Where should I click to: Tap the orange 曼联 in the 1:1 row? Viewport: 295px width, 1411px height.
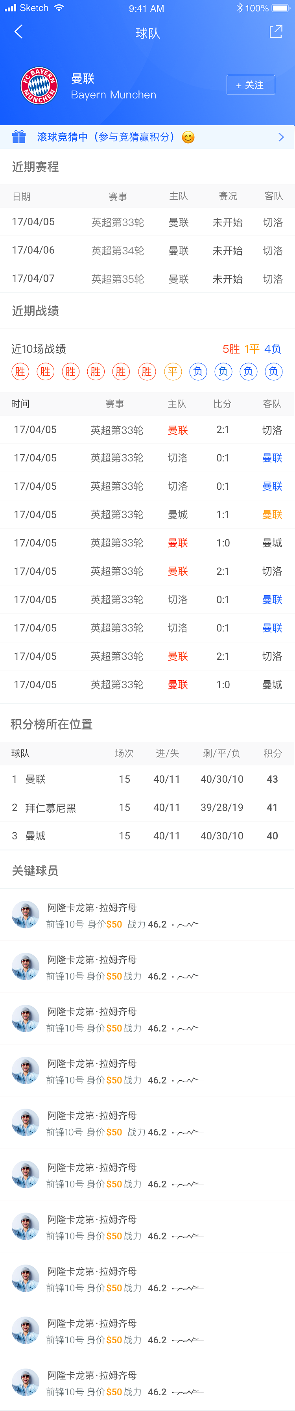(272, 514)
